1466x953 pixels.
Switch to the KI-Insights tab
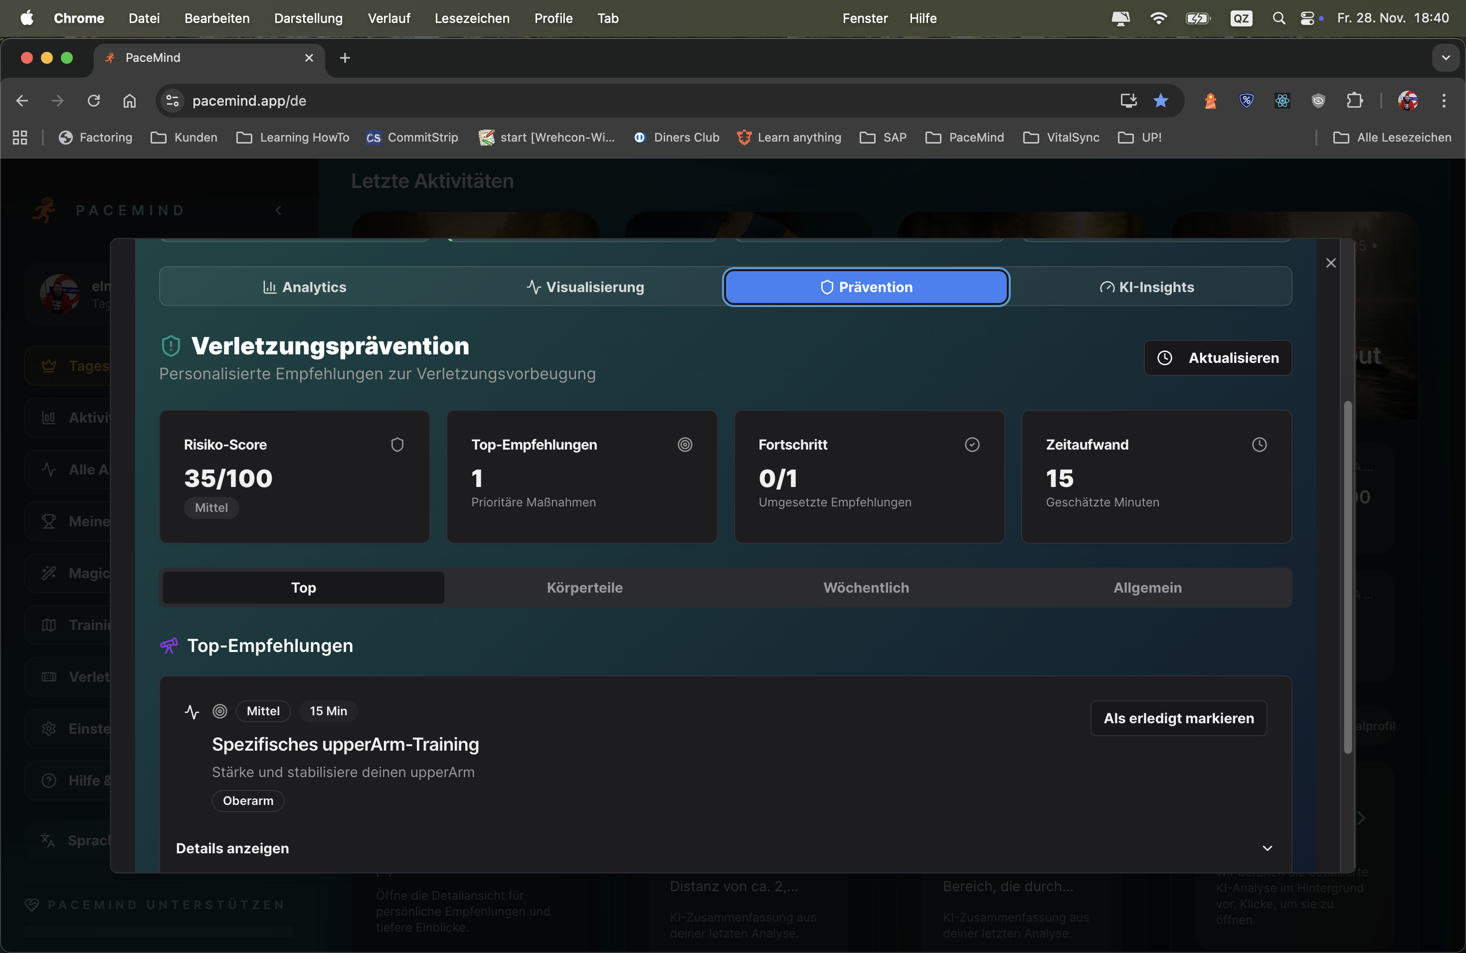[x=1147, y=287]
